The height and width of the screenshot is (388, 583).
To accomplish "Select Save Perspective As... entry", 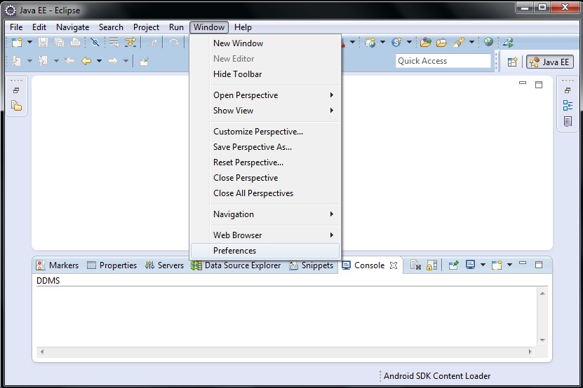I will tap(265, 146).
